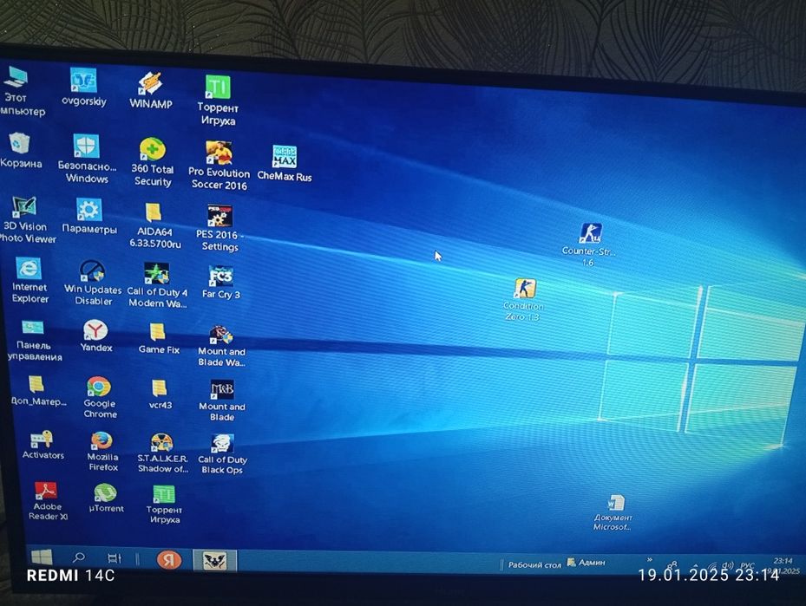This screenshot has height=606, width=806.
Task: Launch Condition Zero 1.3
Action: click(523, 300)
